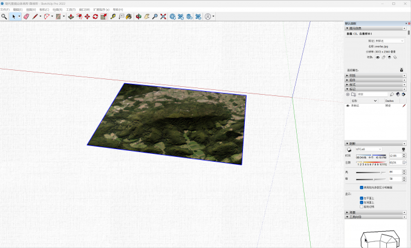Activate the Rotate tool

point(95,16)
